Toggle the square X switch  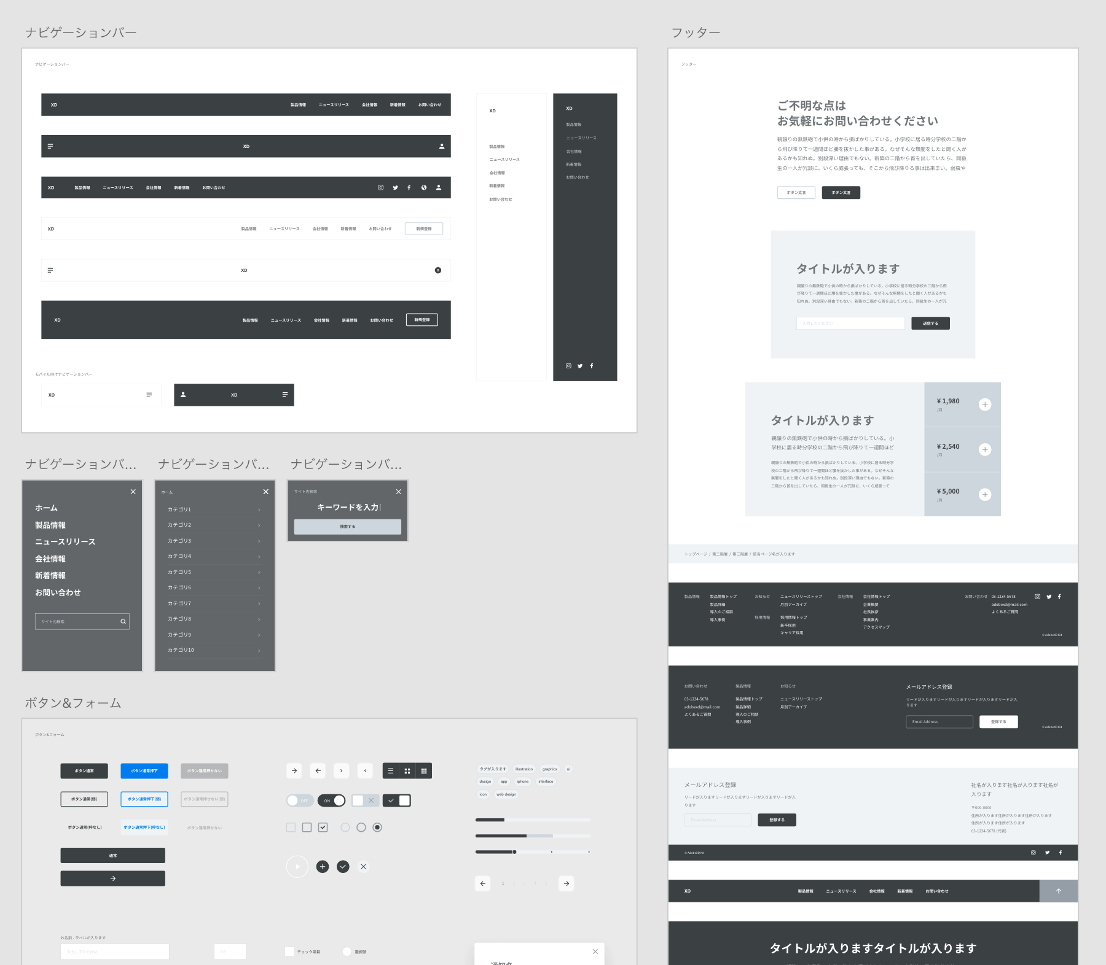point(364,800)
